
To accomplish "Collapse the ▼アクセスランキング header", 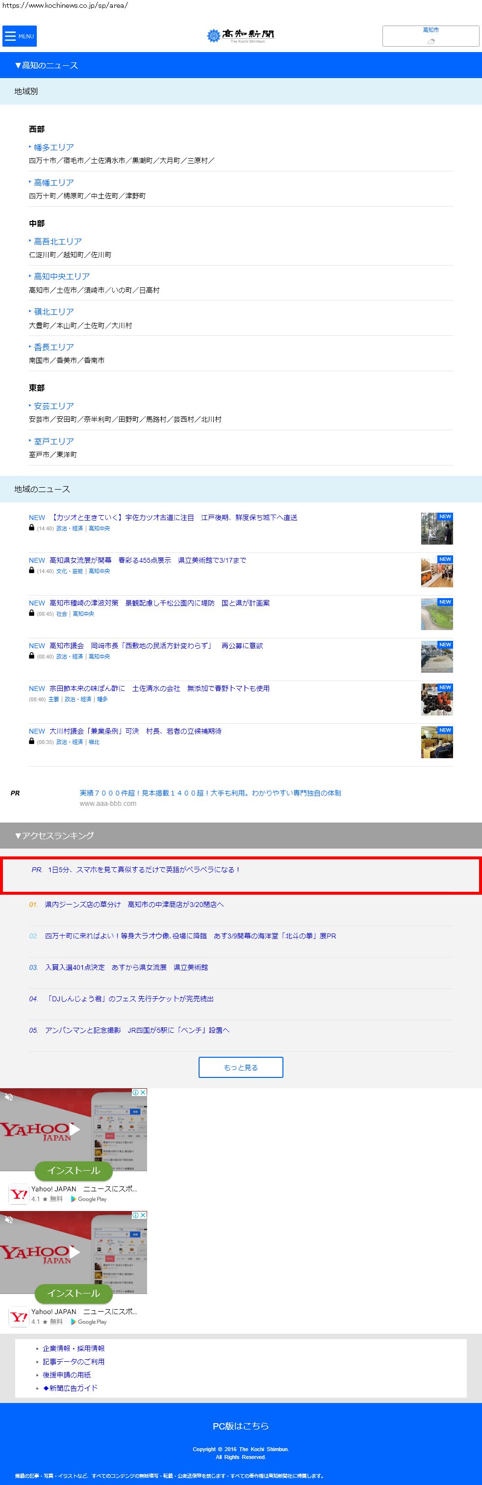I will [x=241, y=835].
